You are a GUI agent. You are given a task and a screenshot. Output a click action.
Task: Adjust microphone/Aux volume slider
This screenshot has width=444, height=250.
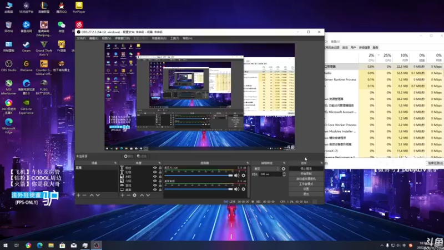[x=199, y=176]
